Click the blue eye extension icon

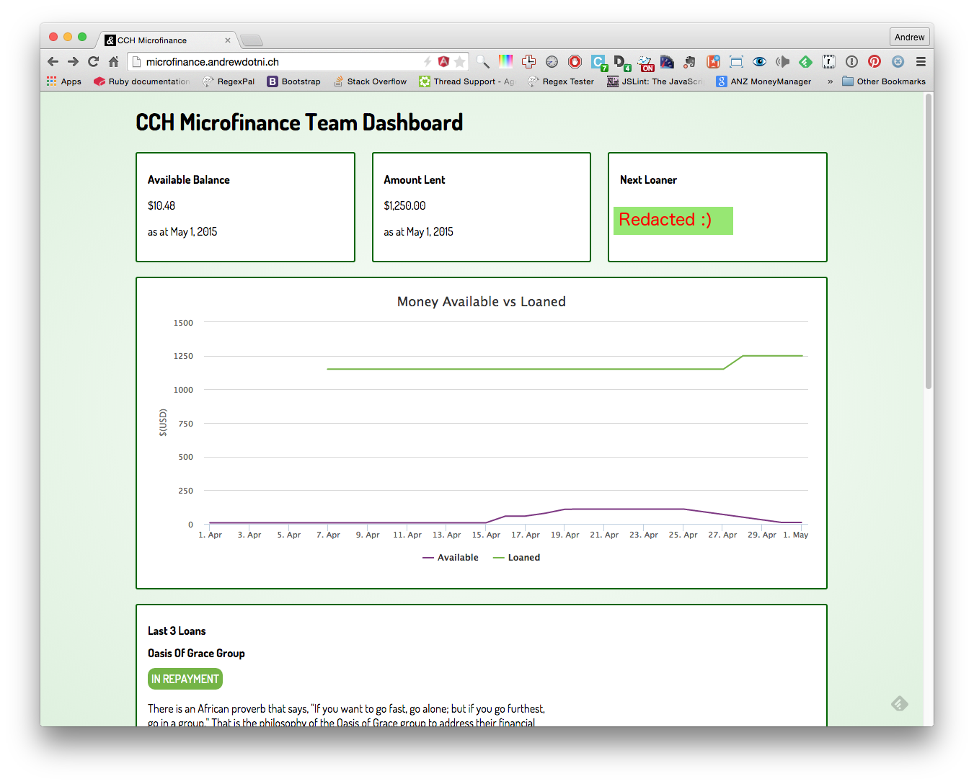[759, 62]
